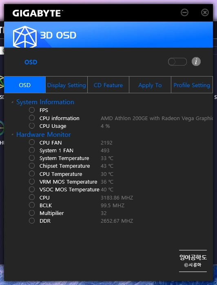Enable CPU information display option
The image size is (217, 285).
point(32,118)
